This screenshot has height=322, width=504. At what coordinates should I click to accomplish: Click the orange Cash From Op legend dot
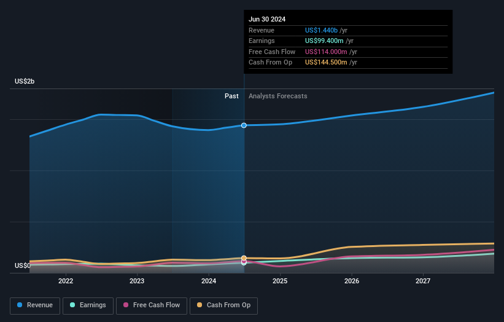[200, 305]
